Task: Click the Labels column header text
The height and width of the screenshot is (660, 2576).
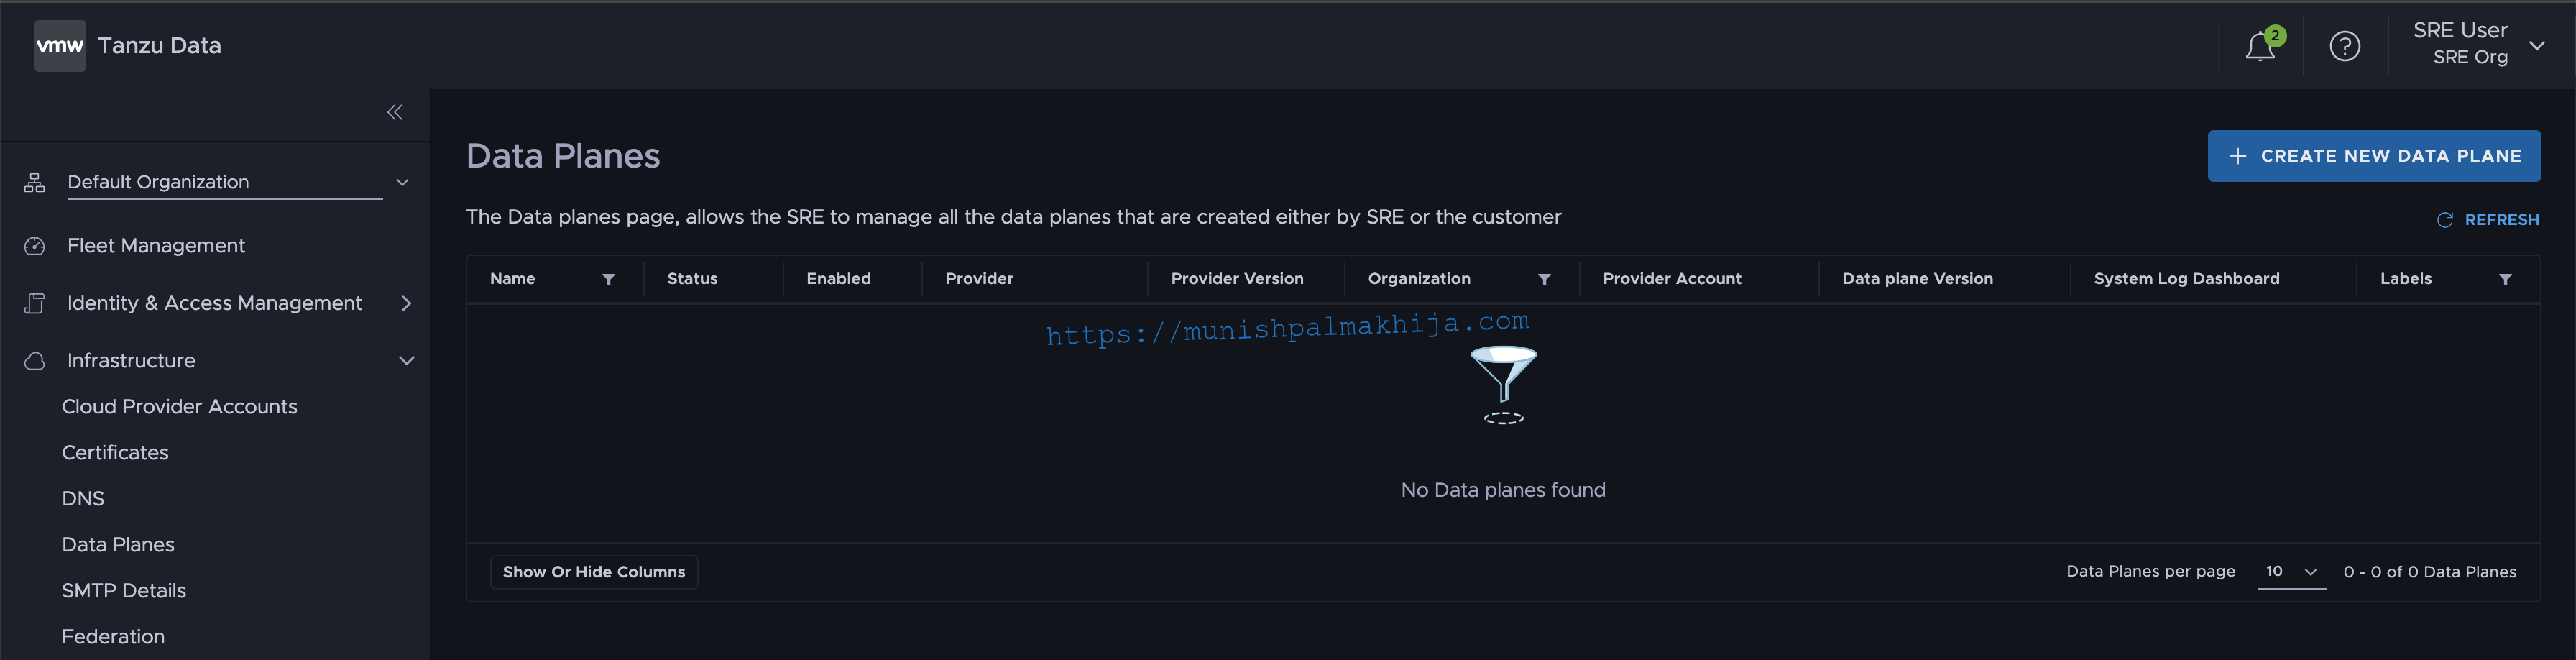Action: [x=2405, y=279]
